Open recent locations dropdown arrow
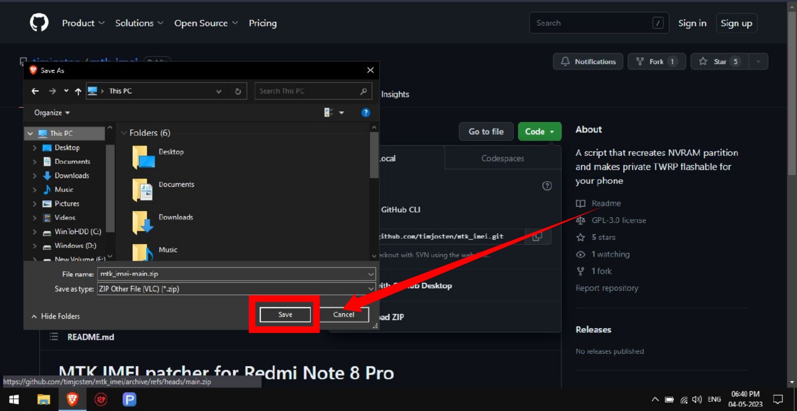 tap(66, 91)
